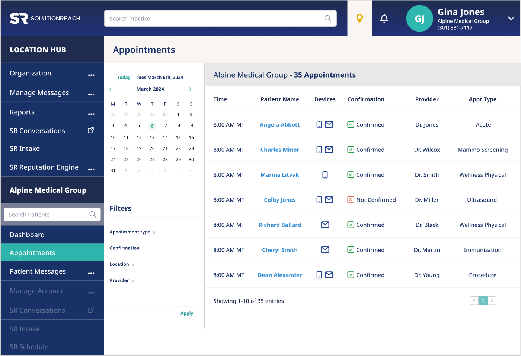Screen dimensions: 521x356
Task: Click the search magnifier in Search Practice
Action: pos(327,18)
